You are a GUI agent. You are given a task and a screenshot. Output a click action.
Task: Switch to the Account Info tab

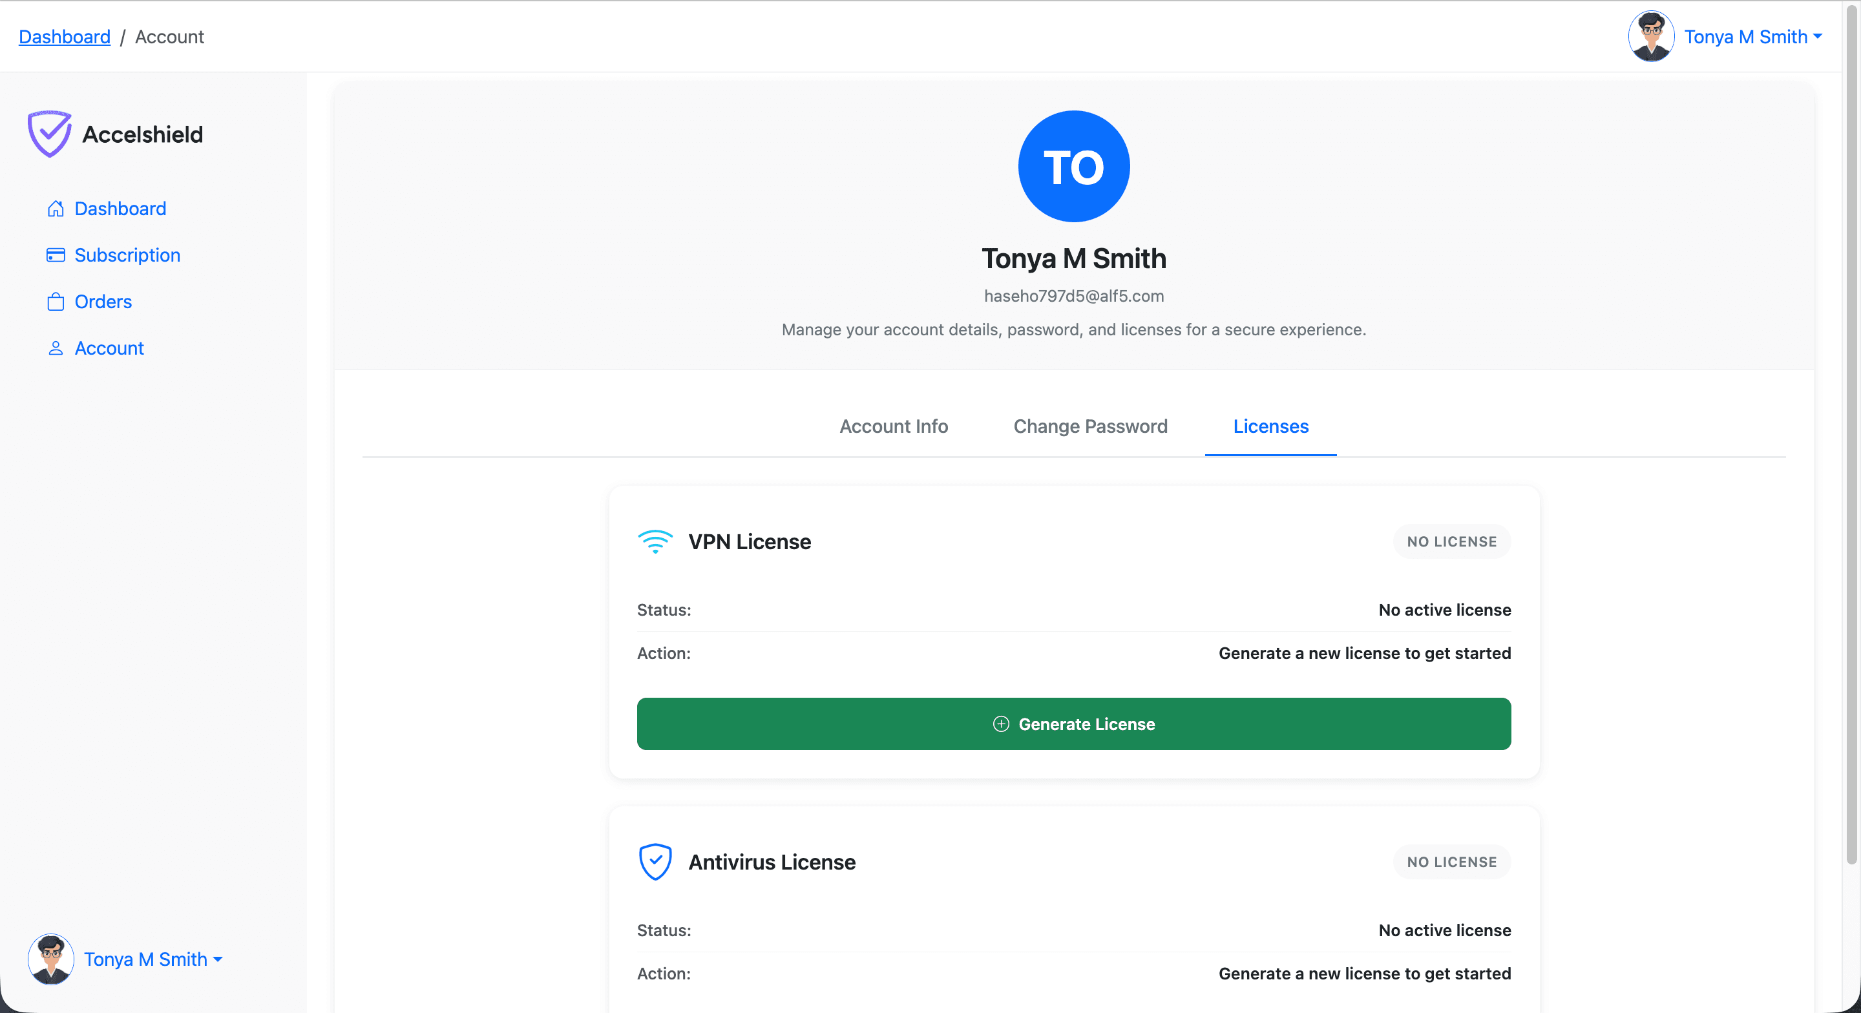(x=894, y=426)
